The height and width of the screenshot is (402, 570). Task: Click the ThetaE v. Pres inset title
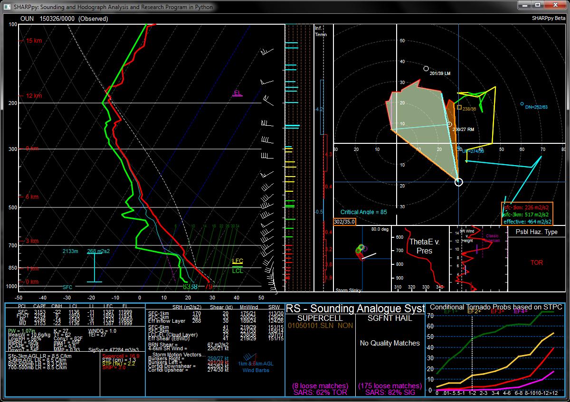point(424,246)
